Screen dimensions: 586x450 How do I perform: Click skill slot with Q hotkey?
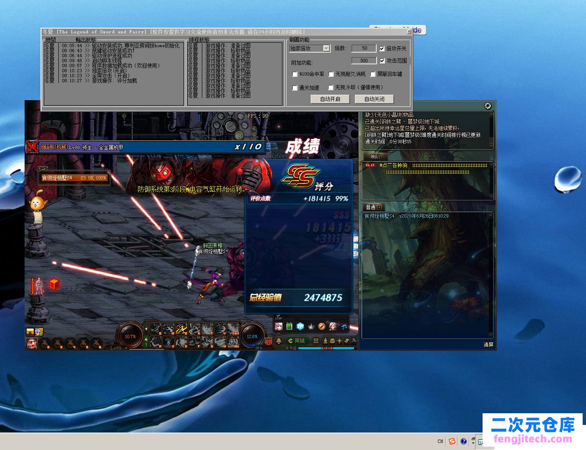[x=156, y=329]
